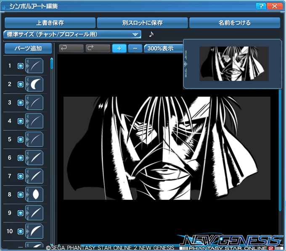Viewport: 286px width, 251px height.
Task: Click the redo arrow button
Action: 98,48
